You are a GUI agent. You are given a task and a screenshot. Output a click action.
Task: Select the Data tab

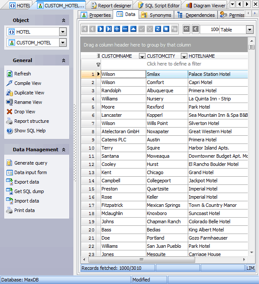pyautogui.click(x=126, y=14)
